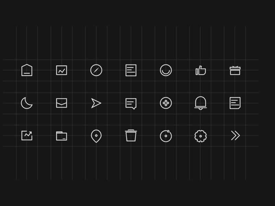Select the chat message bubble icon

[131, 104]
